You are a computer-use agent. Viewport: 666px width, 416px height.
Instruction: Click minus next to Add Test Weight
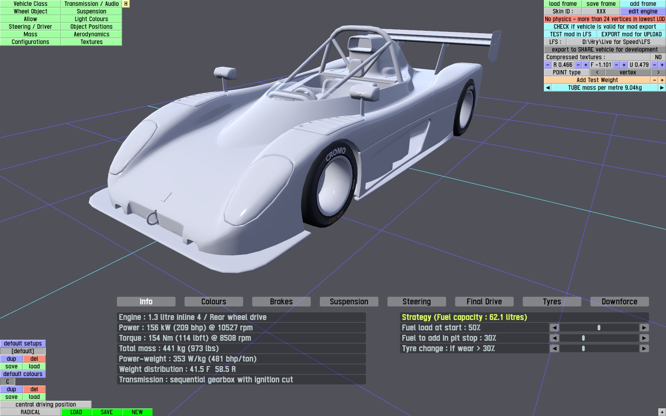point(654,80)
